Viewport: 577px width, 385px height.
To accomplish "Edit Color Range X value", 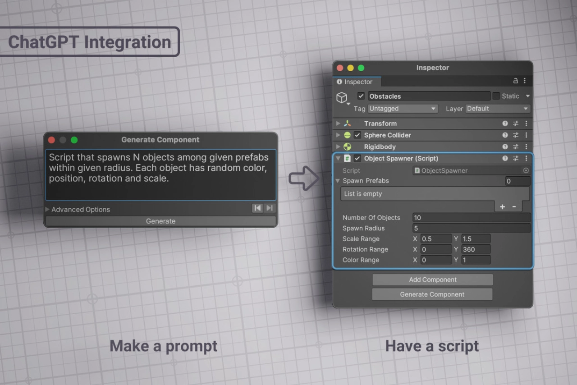I will tap(436, 260).
